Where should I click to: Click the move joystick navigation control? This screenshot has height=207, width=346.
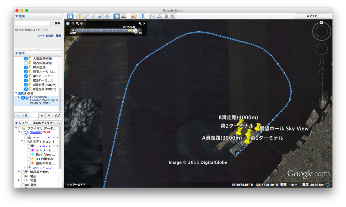[322, 49]
